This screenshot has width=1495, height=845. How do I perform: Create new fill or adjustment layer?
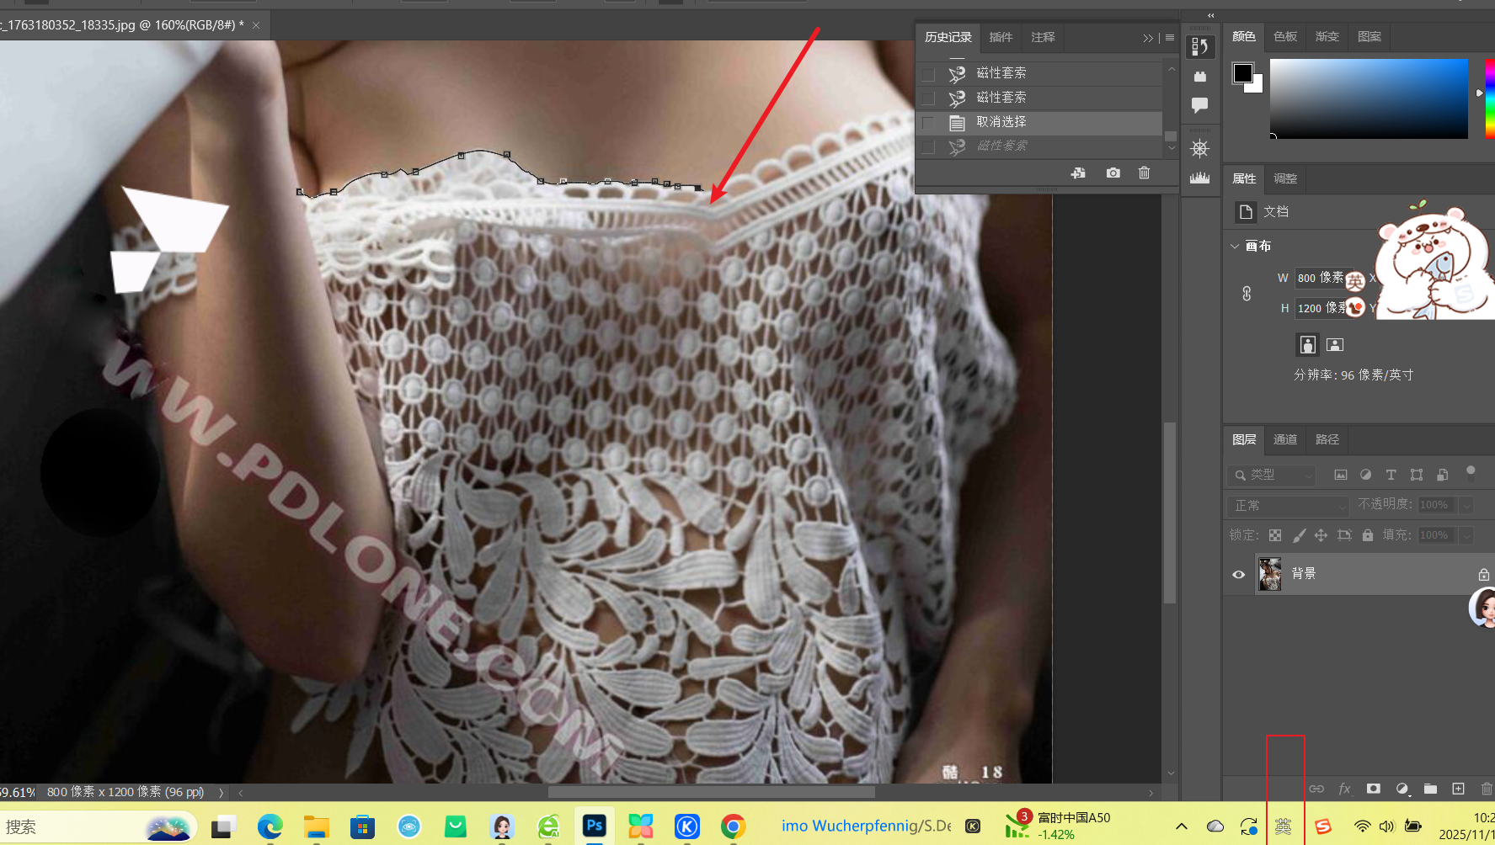pos(1402,789)
